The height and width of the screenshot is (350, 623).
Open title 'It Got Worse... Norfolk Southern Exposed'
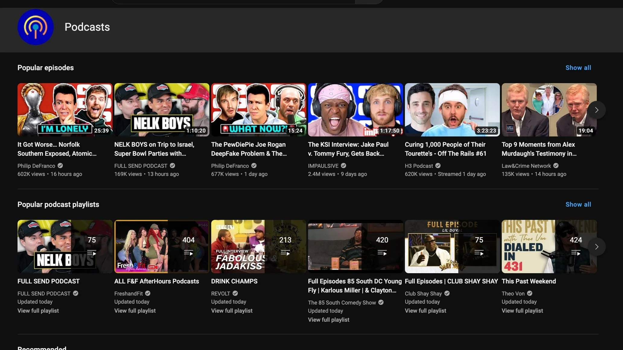(x=57, y=149)
